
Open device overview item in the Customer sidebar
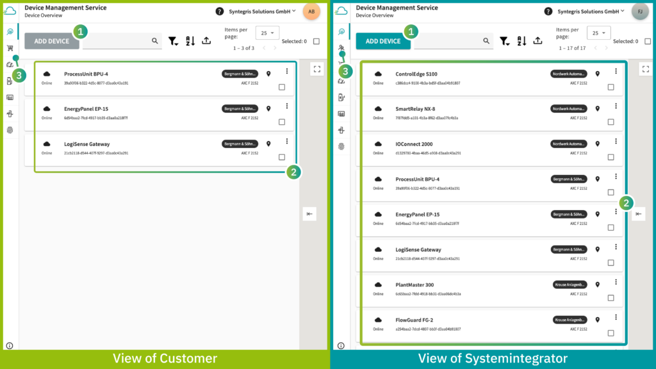pyautogui.click(x=10, y=32)
